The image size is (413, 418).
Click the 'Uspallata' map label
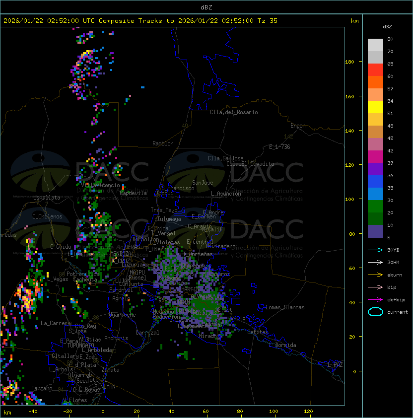[x=47, y=198]
